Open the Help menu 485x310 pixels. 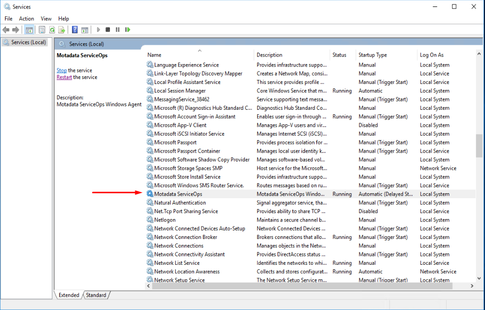click(x=64, y=18)
